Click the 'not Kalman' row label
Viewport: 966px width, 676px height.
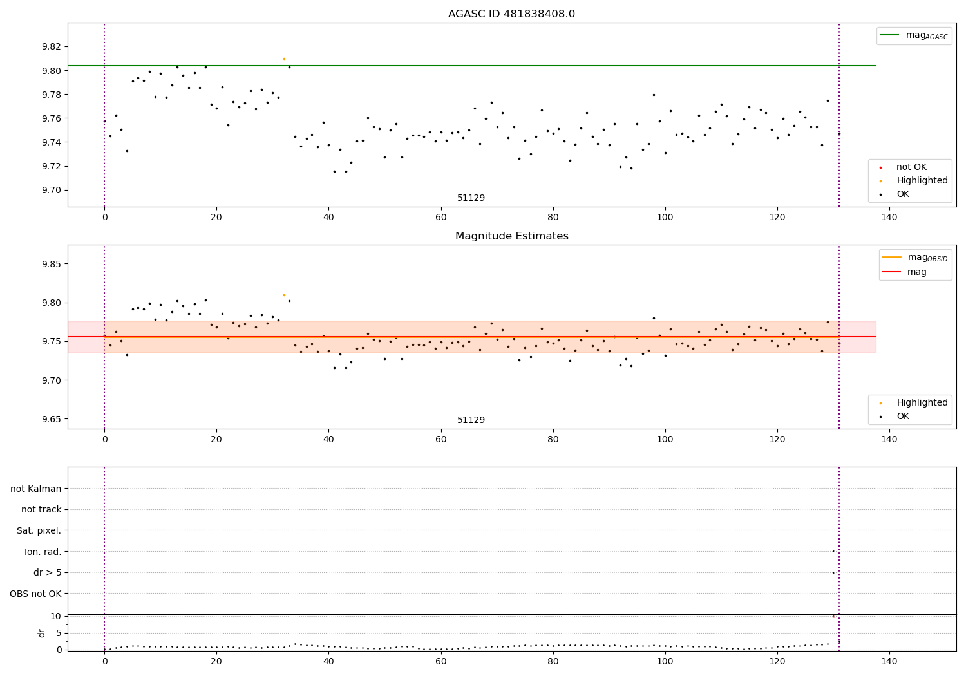(x=36, y=489)
